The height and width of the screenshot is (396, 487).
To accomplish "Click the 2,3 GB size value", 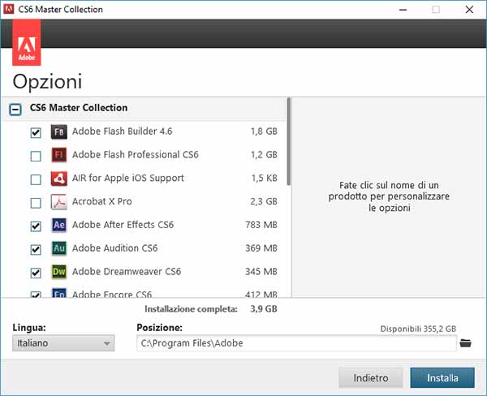I will point(264,201).
